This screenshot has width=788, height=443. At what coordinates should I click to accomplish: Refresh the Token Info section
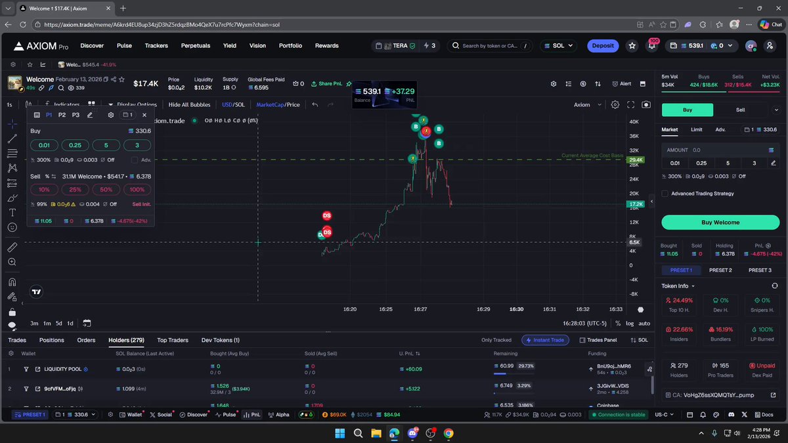click(x=775, y=286)
